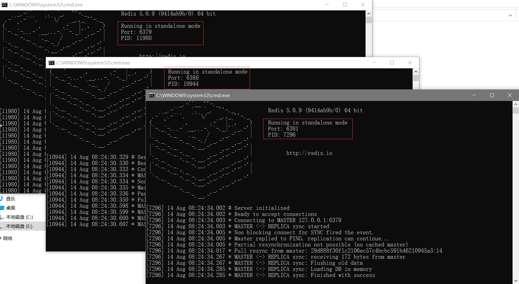Click 'Running in standalone mode' in 6381 console

(308, 123)
